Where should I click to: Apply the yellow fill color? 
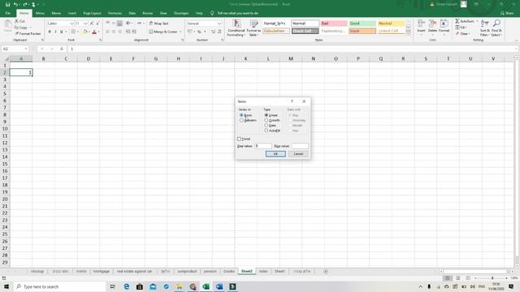point(84,32)
